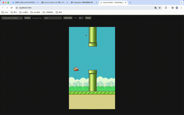Image resolution: width=184 pixels, height=115 pixels.
Task: Click the site information icon in address bar
Action: coord(17,8)
